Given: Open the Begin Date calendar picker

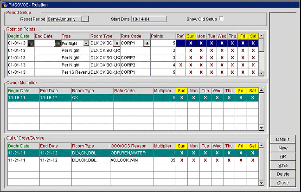Looking at the screenshot, I should (x=31, y=43).
